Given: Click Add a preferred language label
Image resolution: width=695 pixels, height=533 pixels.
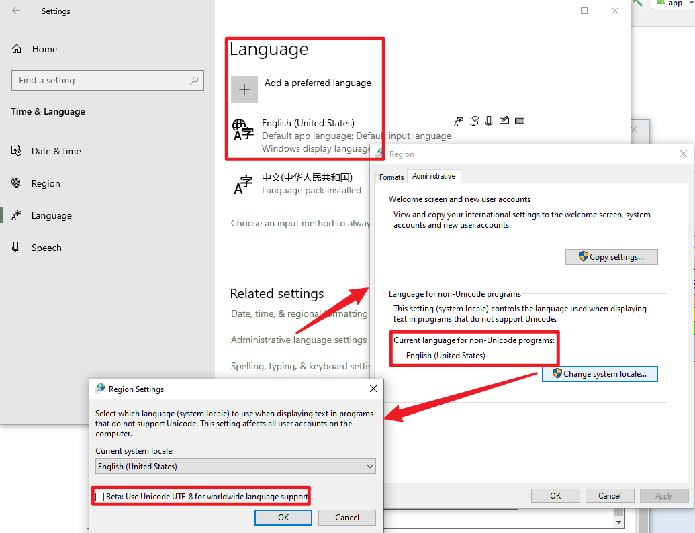Looking at the screenshot, I should (x=318, y=83).
